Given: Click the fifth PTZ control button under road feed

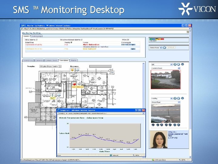Looking at the screenshot, I should coord(170,125).
